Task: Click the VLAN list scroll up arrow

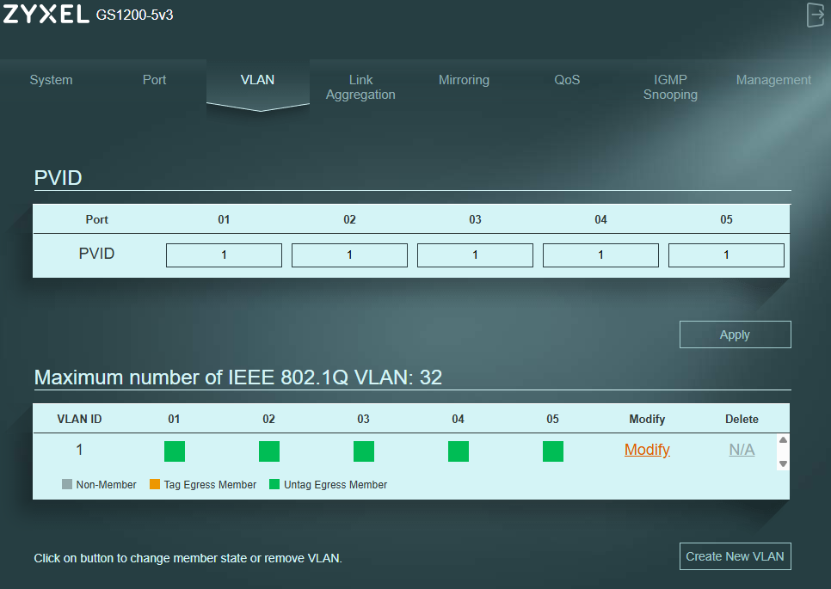Action: 783,440
